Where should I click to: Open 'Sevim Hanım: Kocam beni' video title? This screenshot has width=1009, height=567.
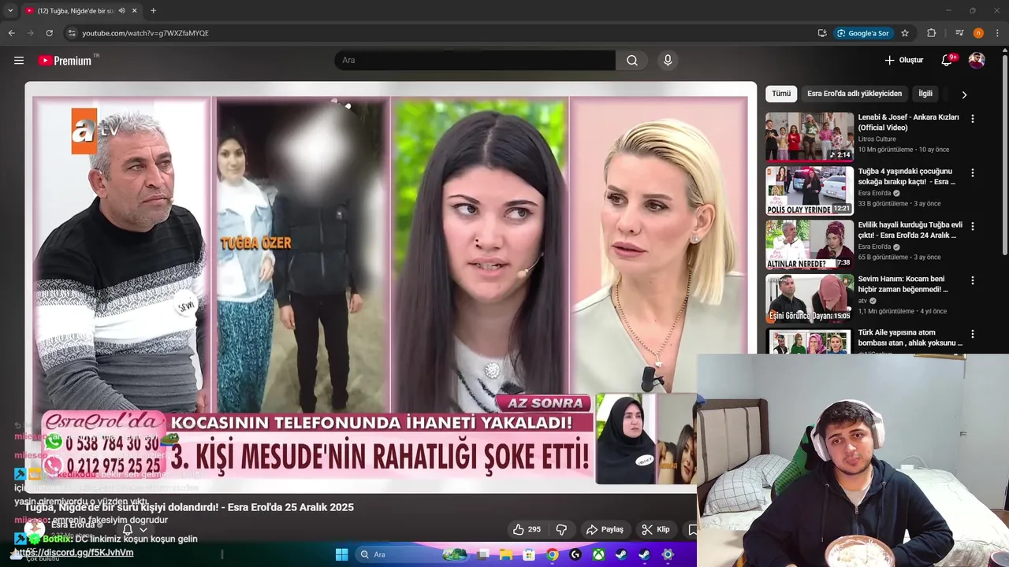pos(903,283)
